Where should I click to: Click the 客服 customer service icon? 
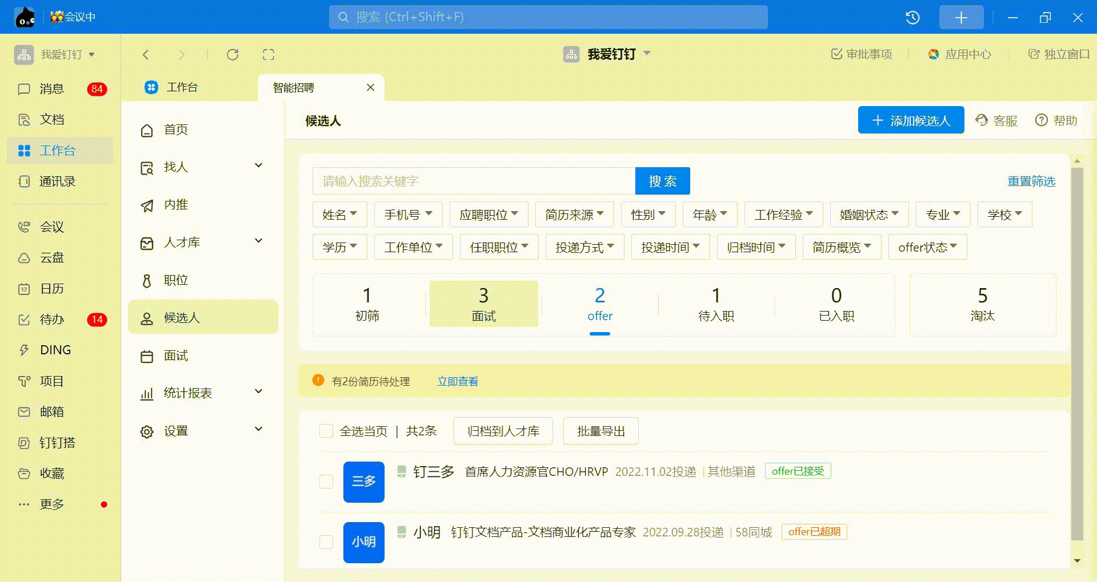982,120
